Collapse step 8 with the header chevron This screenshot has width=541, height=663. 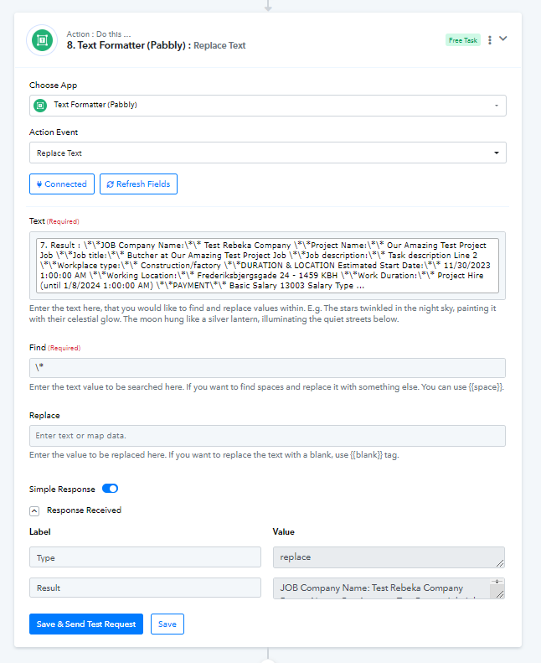[x=503, y=39]
